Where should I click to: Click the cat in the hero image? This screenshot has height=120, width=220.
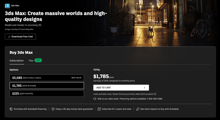[x=151, y=30]
